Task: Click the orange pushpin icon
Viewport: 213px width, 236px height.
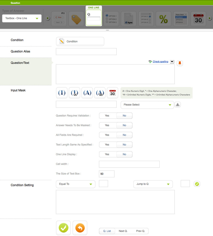Action: (180, 63)
